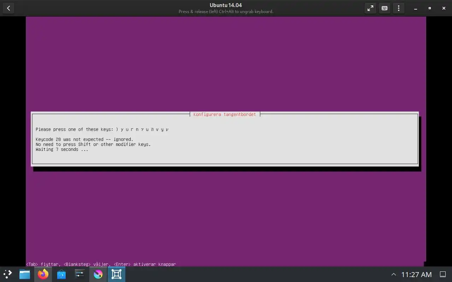This screenshot has height=282, width=452.
Task: Open system settings sliders icon in taskbar
Action: point(80,274)
